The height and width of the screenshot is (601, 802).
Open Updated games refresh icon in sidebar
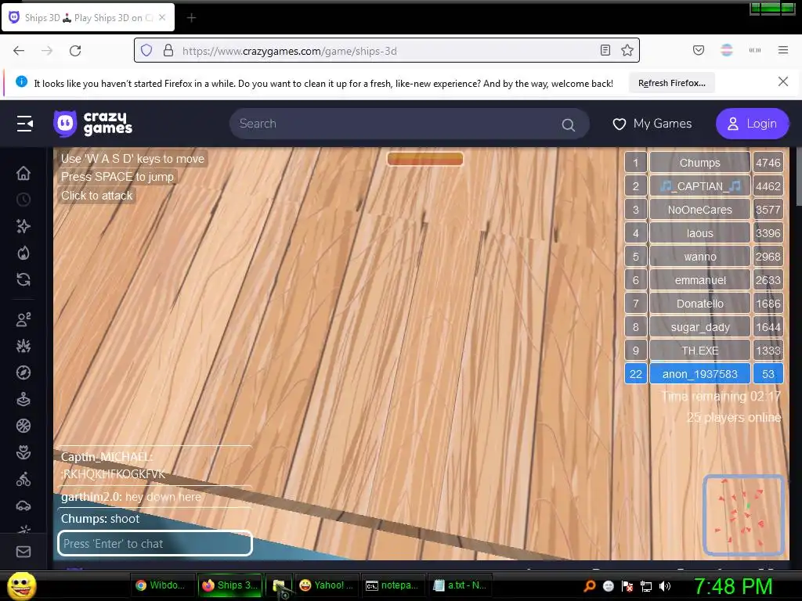(23, 279)
